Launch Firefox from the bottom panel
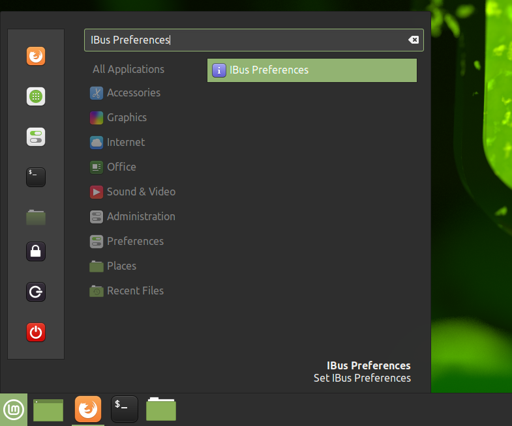 88,409
